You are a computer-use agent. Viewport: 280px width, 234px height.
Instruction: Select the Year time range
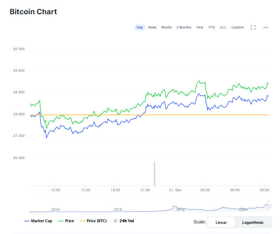tap(199, 28)
